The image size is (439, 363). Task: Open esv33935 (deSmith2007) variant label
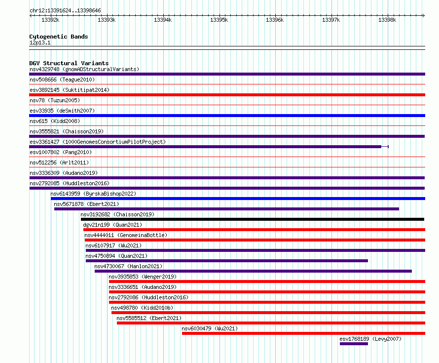pos(62,111)
